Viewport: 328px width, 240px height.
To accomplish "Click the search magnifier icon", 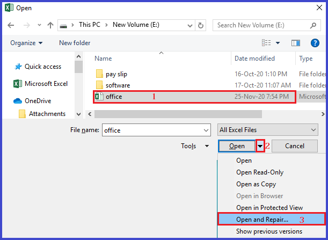I will (x=313, y=26).
